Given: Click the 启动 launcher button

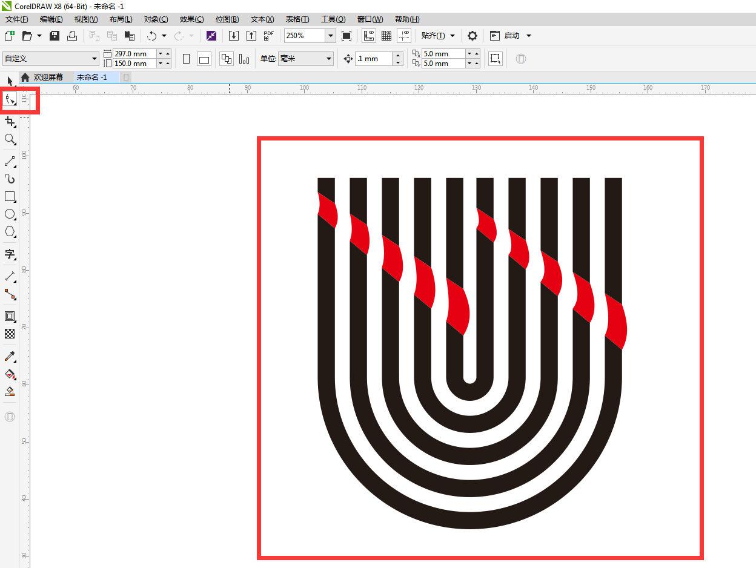Looking at the screenshot, I should pos(511,36).
